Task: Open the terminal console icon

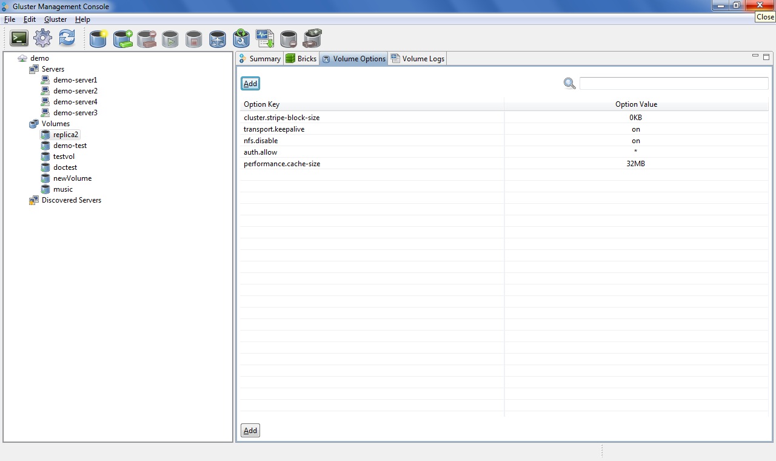Action: (19, 39)
